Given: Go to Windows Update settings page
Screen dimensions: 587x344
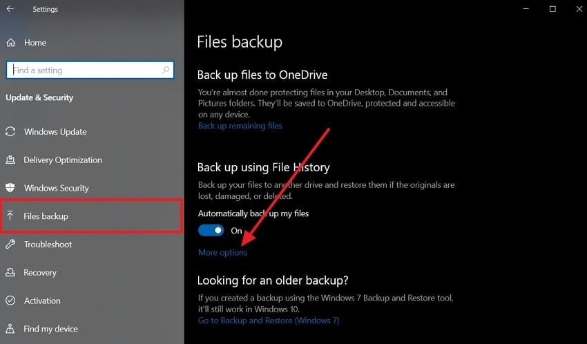Looking at the screenshot, I should pos(55,132).
